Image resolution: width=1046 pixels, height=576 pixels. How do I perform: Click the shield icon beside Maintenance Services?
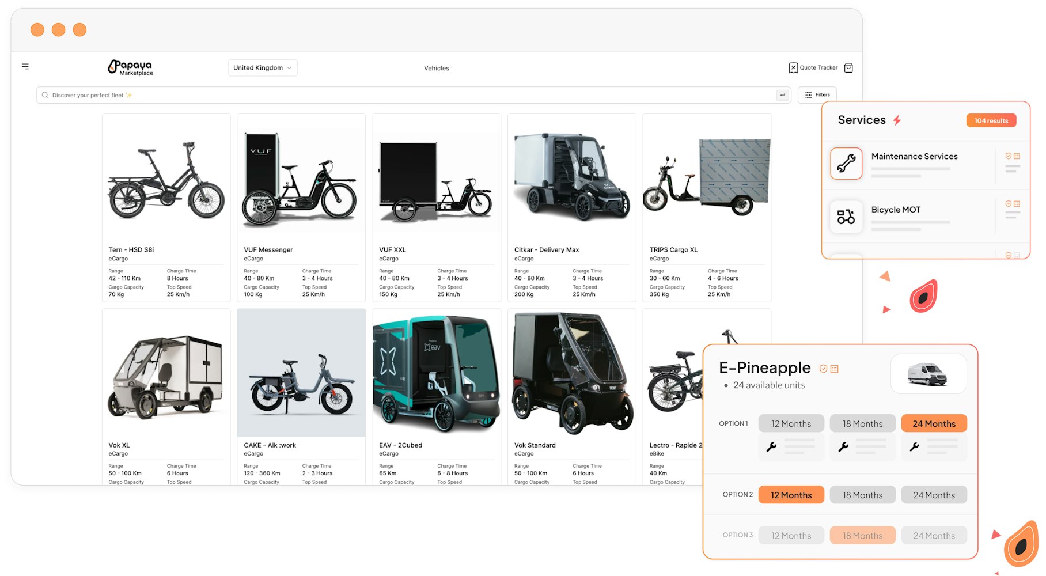(1009, 156)
